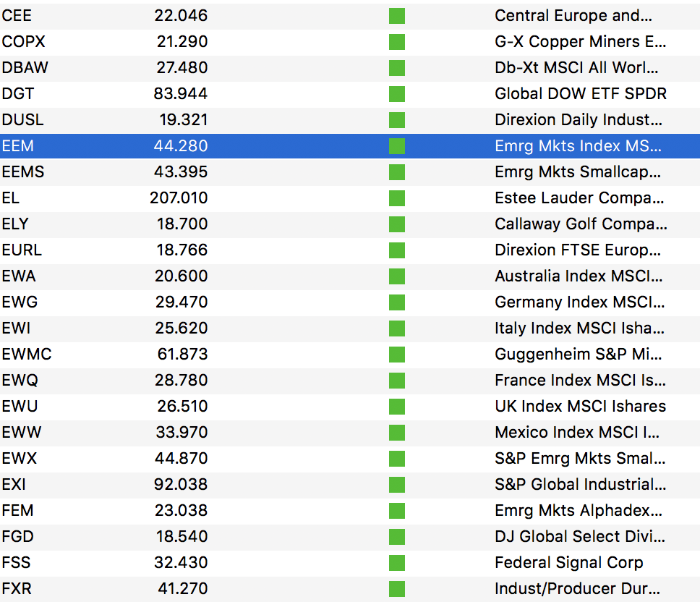Image resolution: width=700 pixels, height=602 pixels.
Task: Click the Estee Lauder Compa... description
Action: 579,198
